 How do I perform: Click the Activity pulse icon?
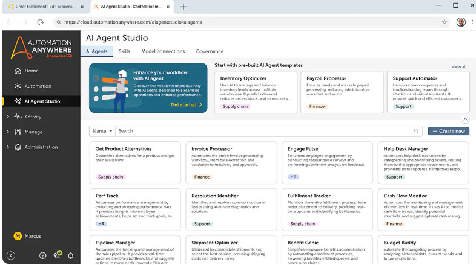[x=18, y=117]
